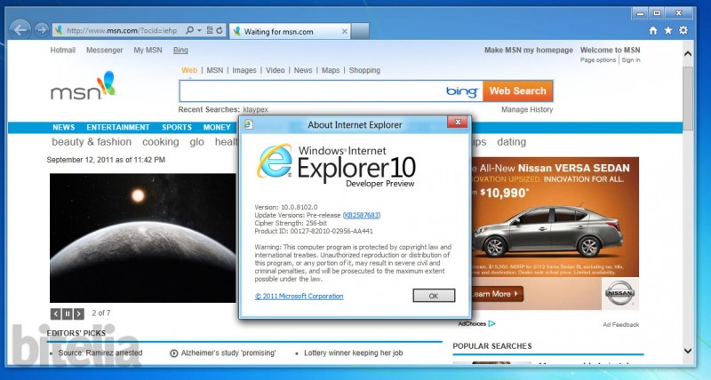This screenshot has width=711, height=380.
Task: Click the search magnifier in address bar
Action: (x=189, y=30)
